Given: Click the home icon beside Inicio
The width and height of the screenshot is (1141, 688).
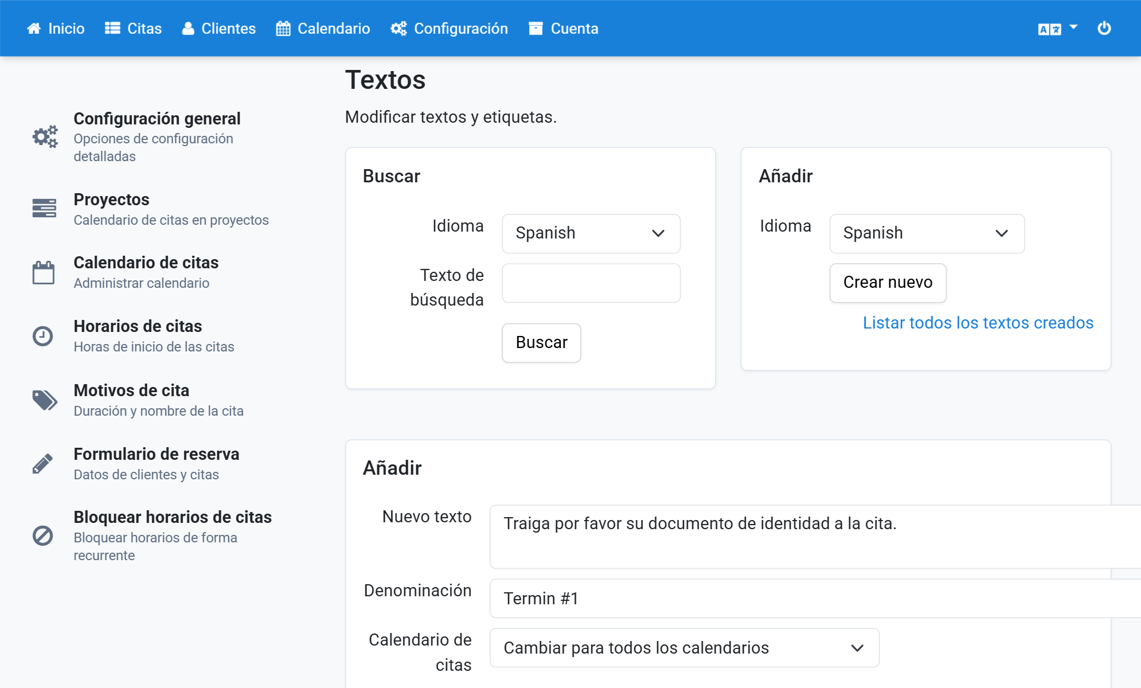Looking at the screenshot, I should click(x=34, y=29).
